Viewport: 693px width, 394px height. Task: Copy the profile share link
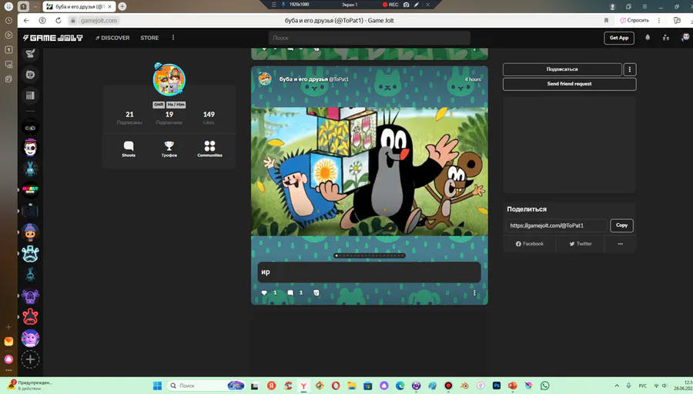(x=621, y=225)
